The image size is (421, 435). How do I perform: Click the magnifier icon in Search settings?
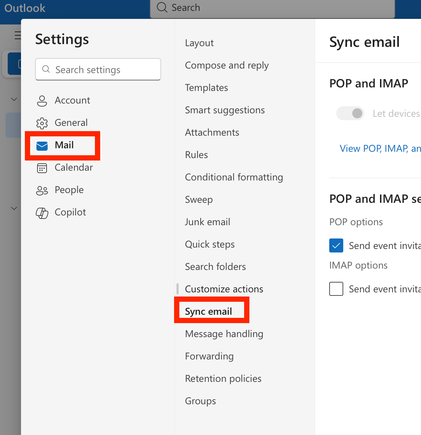click(46, 69)
